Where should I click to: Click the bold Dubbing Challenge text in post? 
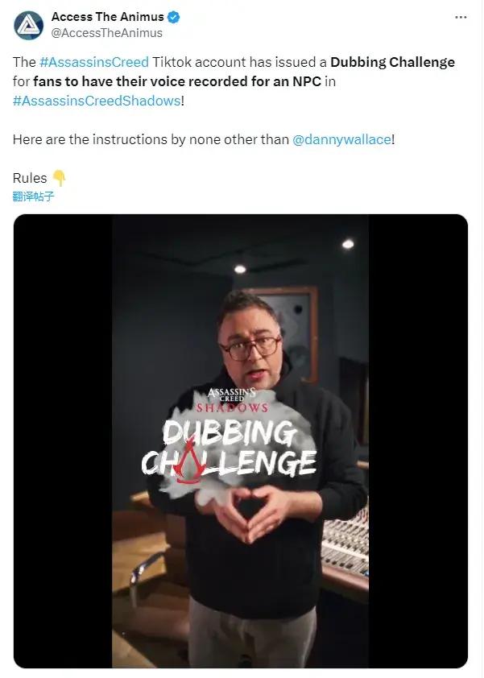tap(392, 62)
